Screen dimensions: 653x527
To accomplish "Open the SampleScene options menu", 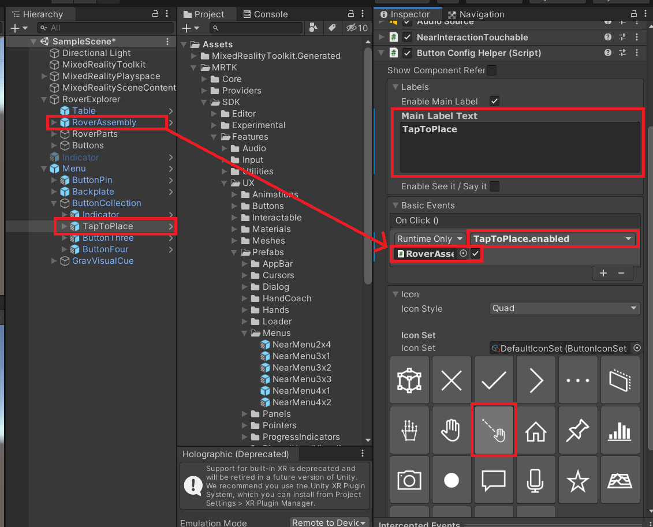I will pyautogui.click(x=167, y=42).
